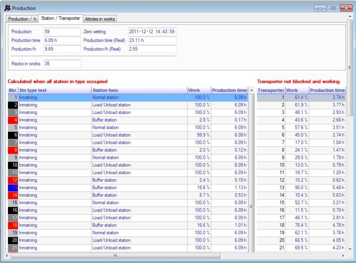Viewport: 356px width, 263px height.
Task: Click black color cell of station 2
Action: pyautogui.click(x=13, y=105)
